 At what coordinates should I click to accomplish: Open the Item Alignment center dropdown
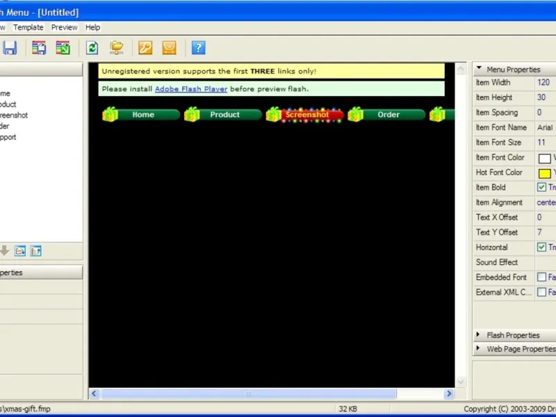546,202
